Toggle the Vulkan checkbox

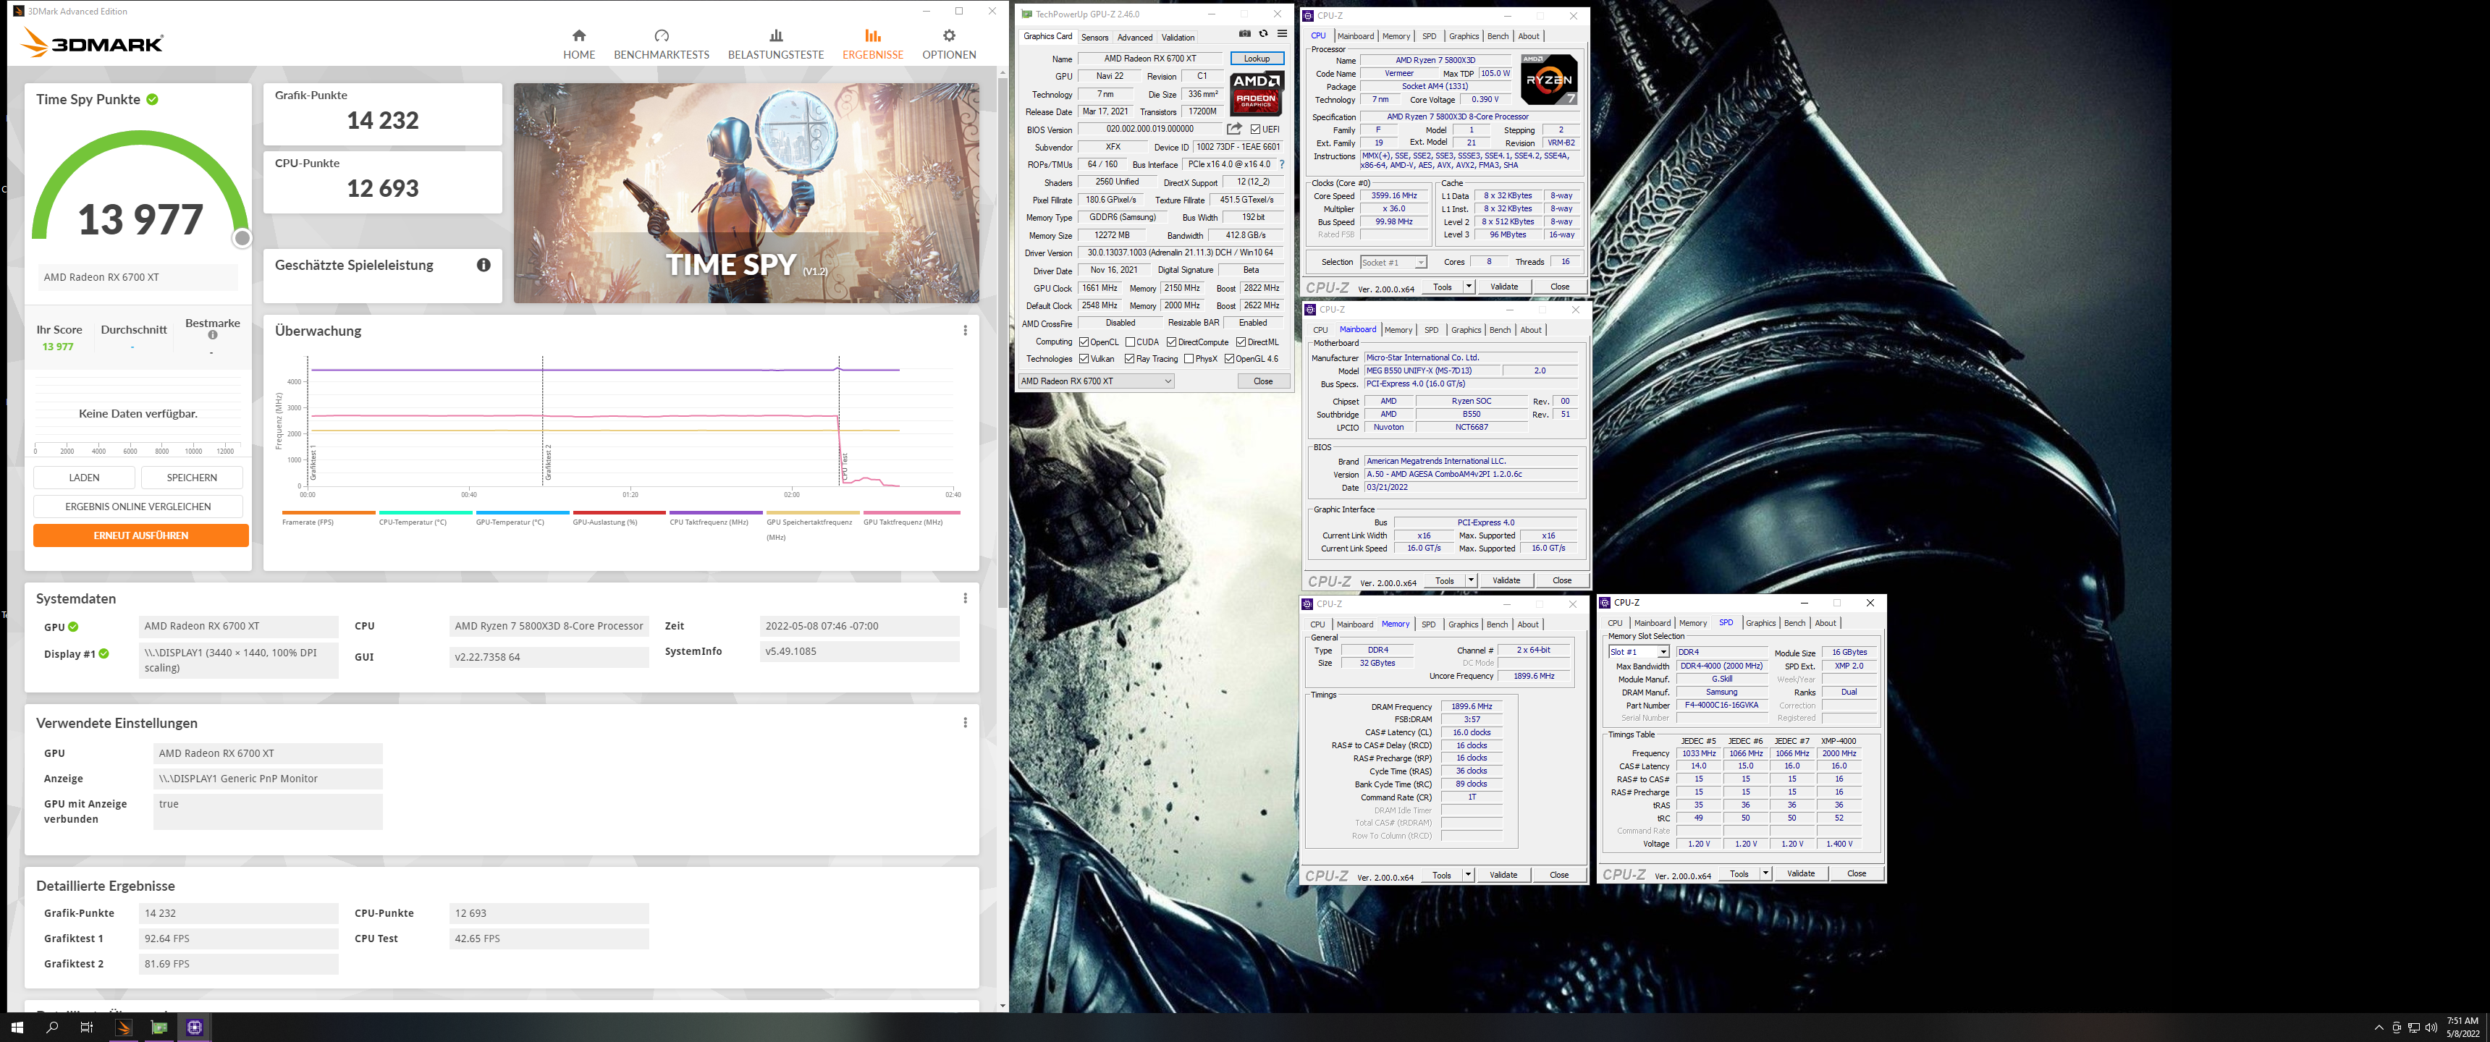(x=1084, y=360)
